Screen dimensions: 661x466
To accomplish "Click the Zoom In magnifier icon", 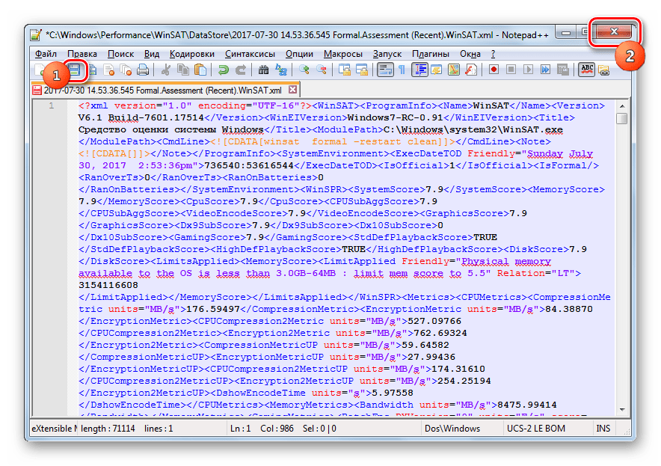I will (x=304, y=70).
